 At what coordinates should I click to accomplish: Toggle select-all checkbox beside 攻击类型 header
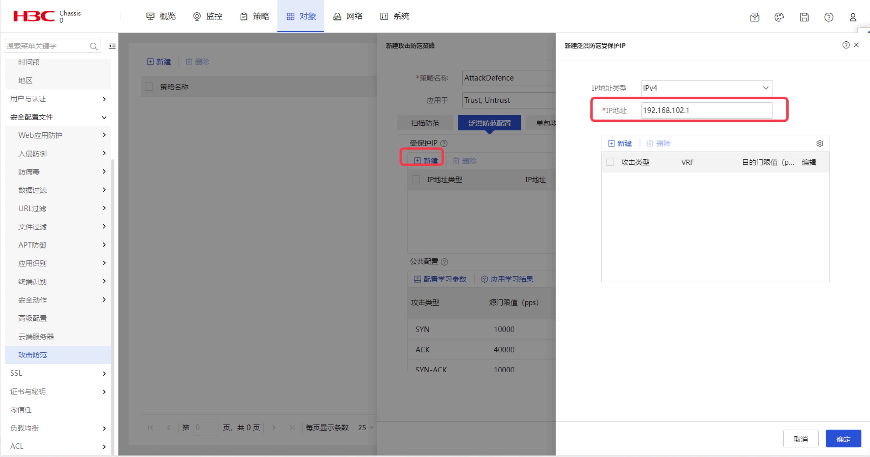pyautogui.click(x=610, y=162)
